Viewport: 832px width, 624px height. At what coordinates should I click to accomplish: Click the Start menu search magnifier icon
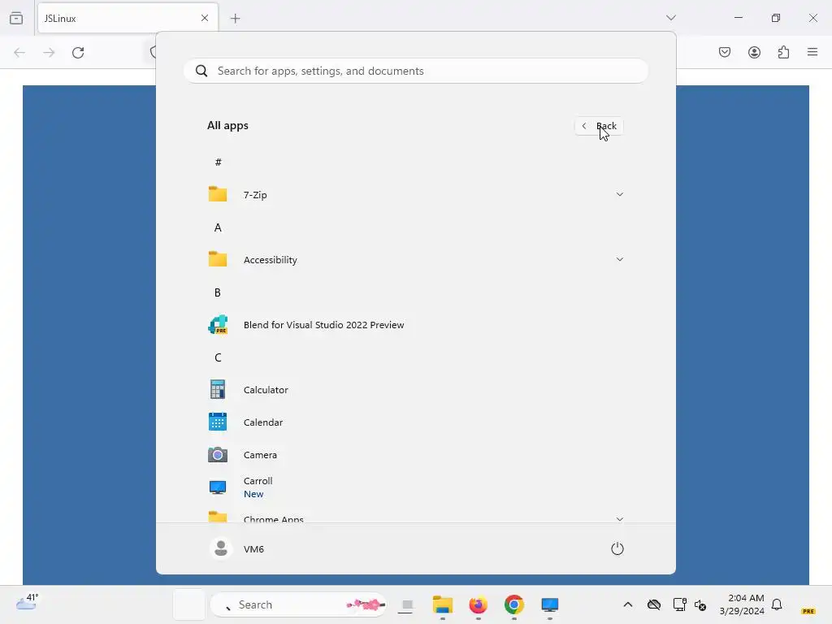[201, 71]
